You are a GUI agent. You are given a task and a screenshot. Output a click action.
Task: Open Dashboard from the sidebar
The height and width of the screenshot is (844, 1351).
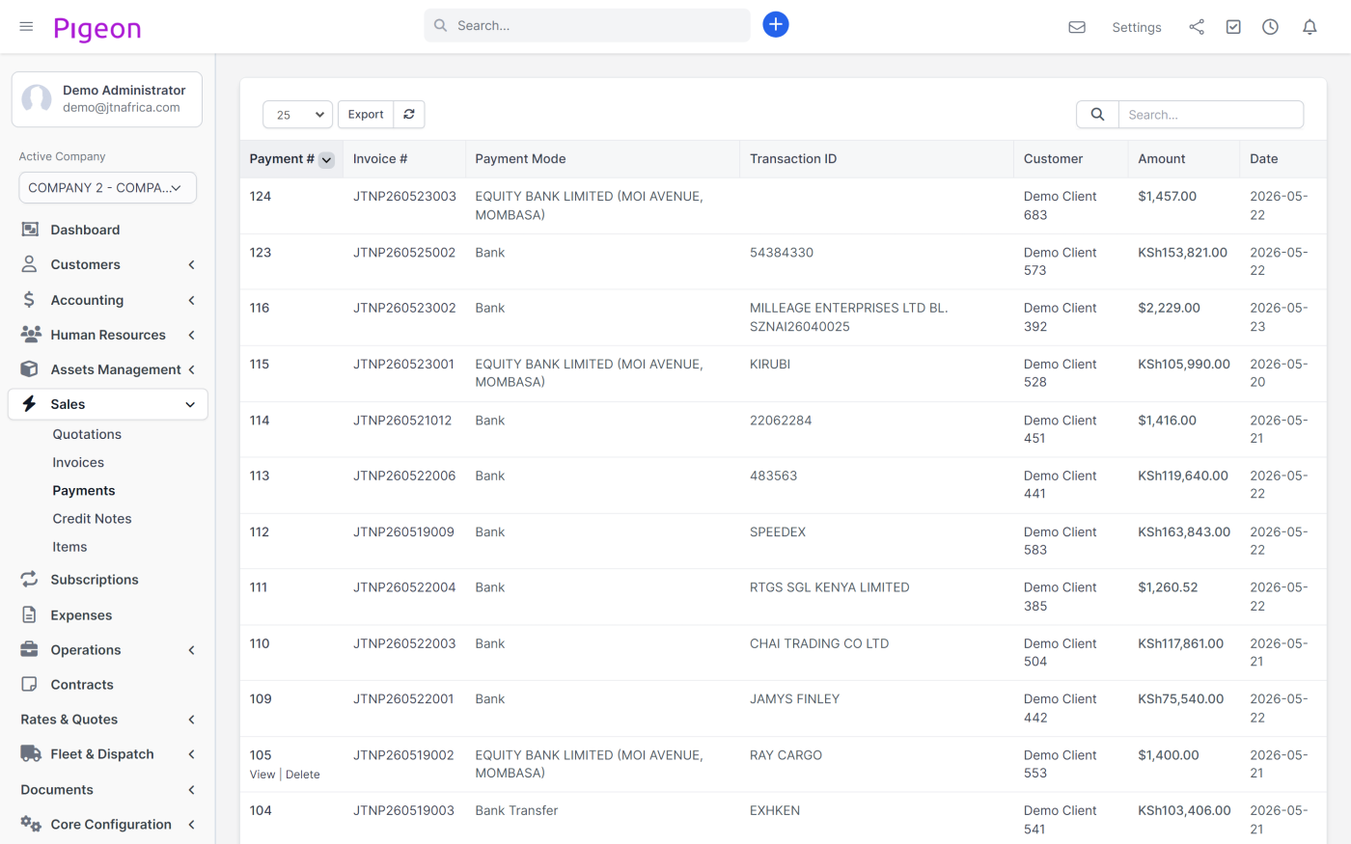(85, 230)
